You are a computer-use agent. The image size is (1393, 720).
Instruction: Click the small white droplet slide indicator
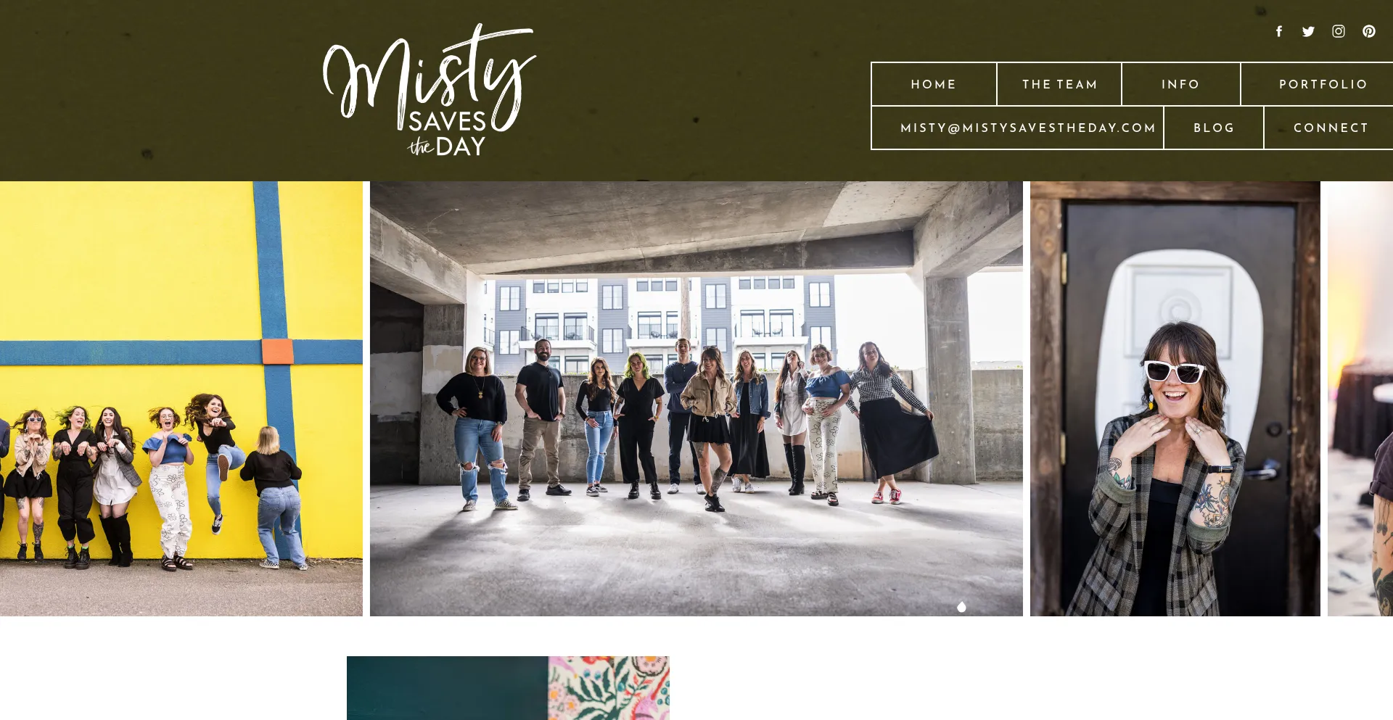(961, 607)
